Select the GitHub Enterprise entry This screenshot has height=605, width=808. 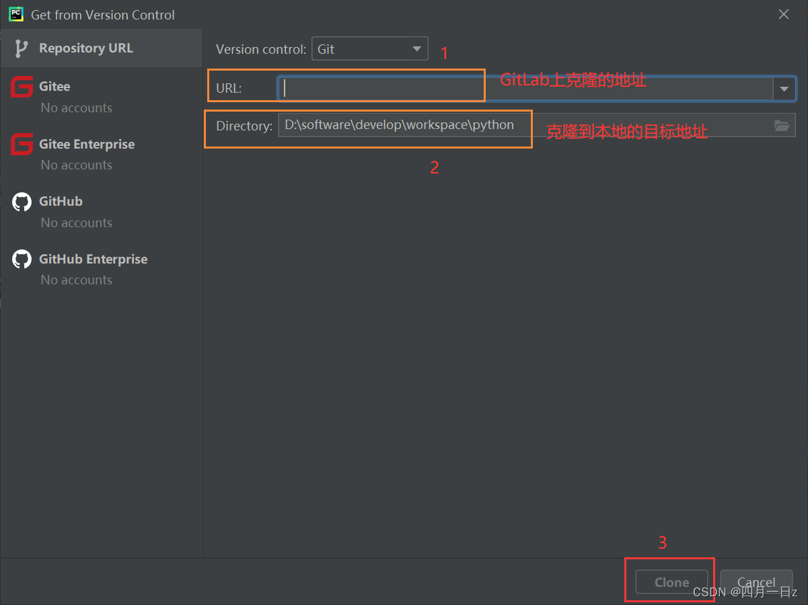click(x=93, y=259)
